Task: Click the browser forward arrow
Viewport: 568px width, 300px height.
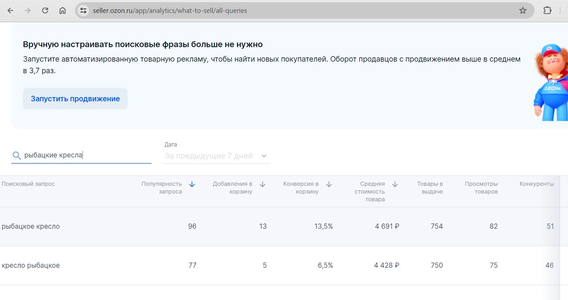Action: [27, 10]
